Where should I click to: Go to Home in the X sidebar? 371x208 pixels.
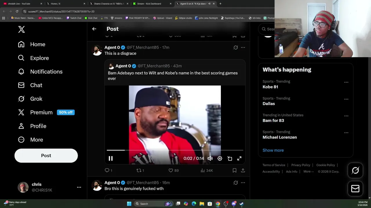coord(32,44)
